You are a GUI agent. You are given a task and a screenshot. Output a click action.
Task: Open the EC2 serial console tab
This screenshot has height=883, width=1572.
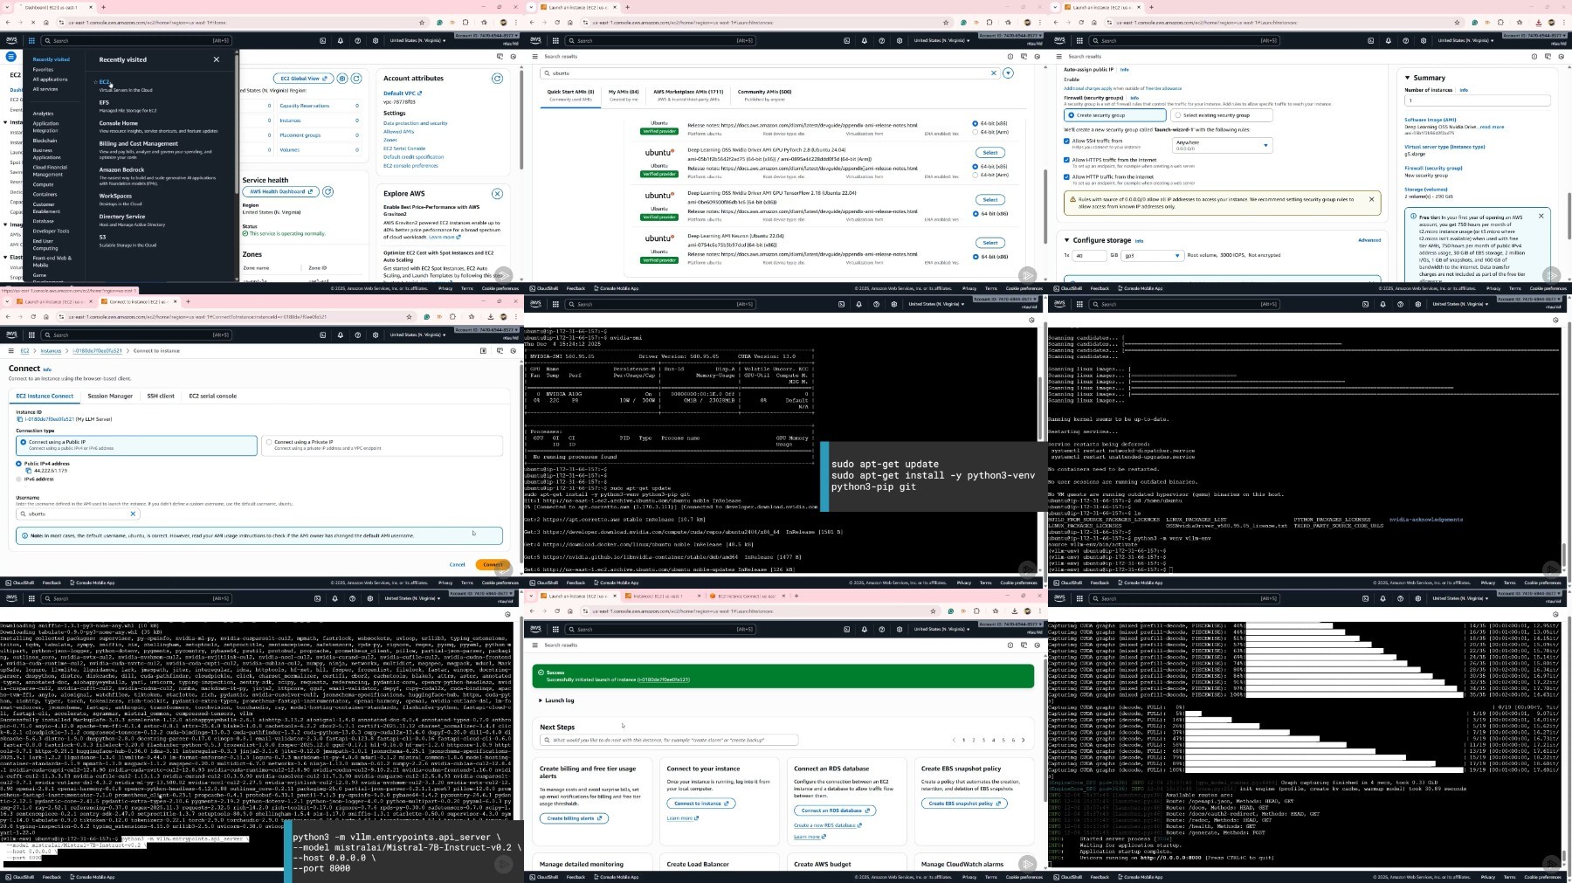tap(213, 396)
